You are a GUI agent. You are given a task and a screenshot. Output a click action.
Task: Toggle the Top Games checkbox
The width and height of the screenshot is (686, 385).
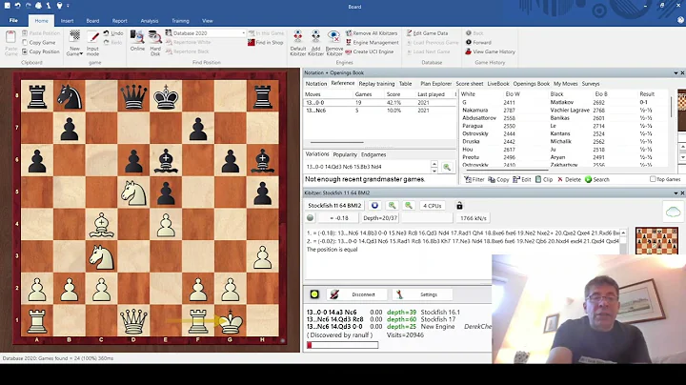(x=653, y=179)
